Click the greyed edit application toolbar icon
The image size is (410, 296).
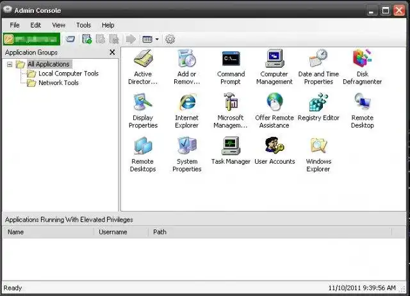click(x=101, y=39)
